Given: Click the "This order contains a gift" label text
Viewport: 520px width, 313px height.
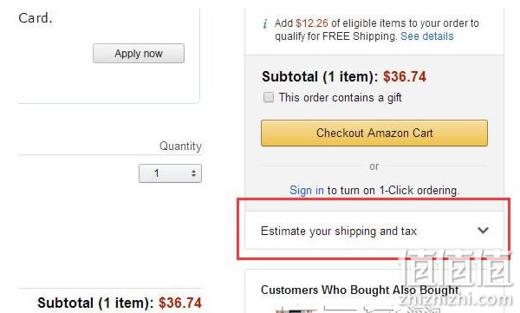Looking at the screenshot, I should point(340,98).
